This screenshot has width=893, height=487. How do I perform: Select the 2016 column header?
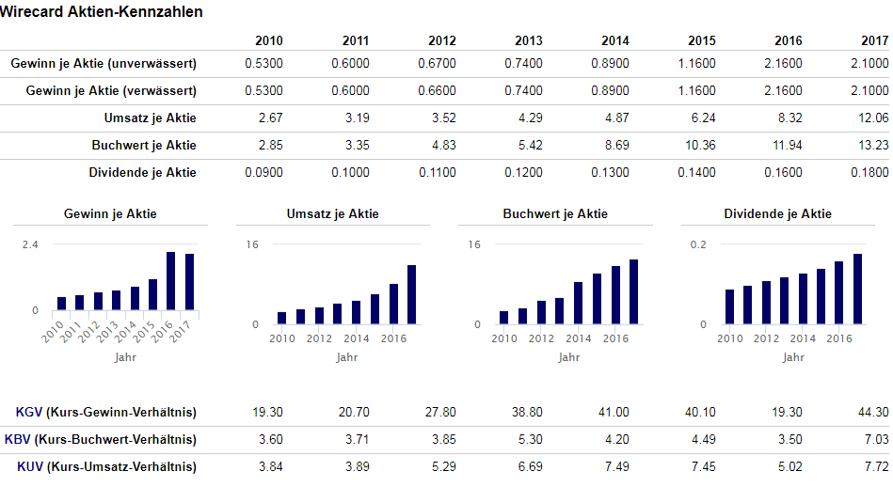click(789, 40)
